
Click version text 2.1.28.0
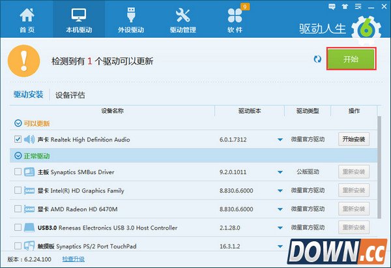tap(229, 228)
